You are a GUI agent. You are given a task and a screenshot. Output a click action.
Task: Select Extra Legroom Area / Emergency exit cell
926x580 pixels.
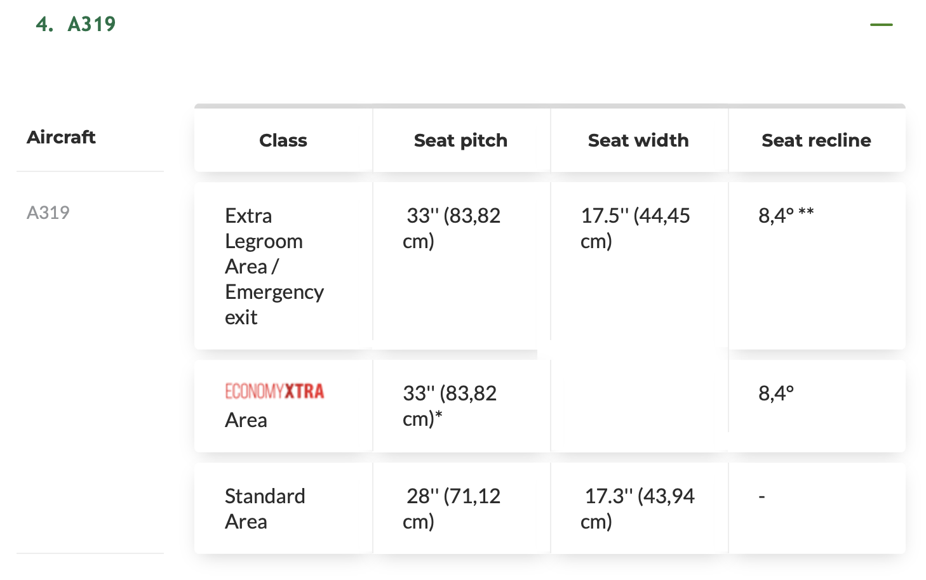pyautogui.click(x=283, y=266)
